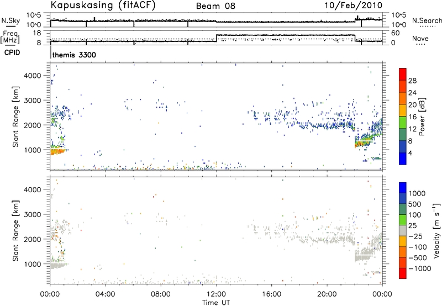This screenshot has height=306, width=442.
Task: Select the gray segment of Velocity color bar
Action: (x=403, y=230)
